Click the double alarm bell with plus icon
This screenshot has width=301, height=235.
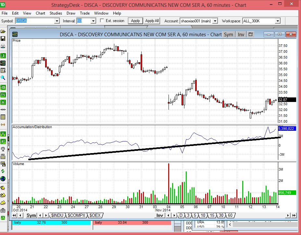tap(3, 196)
